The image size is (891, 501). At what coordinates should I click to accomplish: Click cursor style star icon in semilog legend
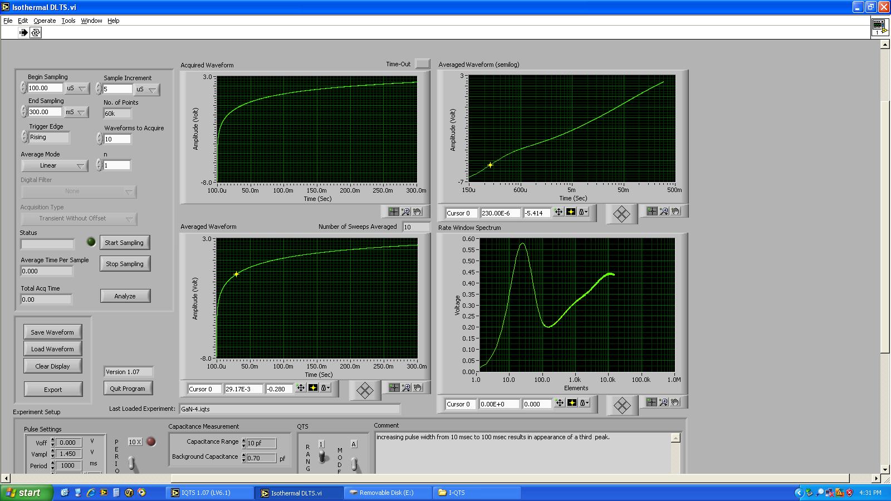point(571,212)
